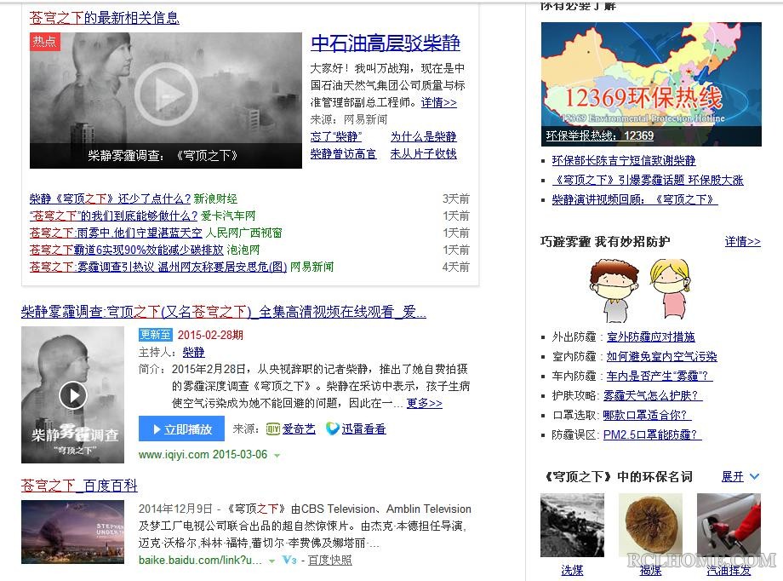Open 《穹顶之下》引爆雾霾话题 环保股大涨 link
The width and height of the screenshot is (783, 581).
point(648,180)
